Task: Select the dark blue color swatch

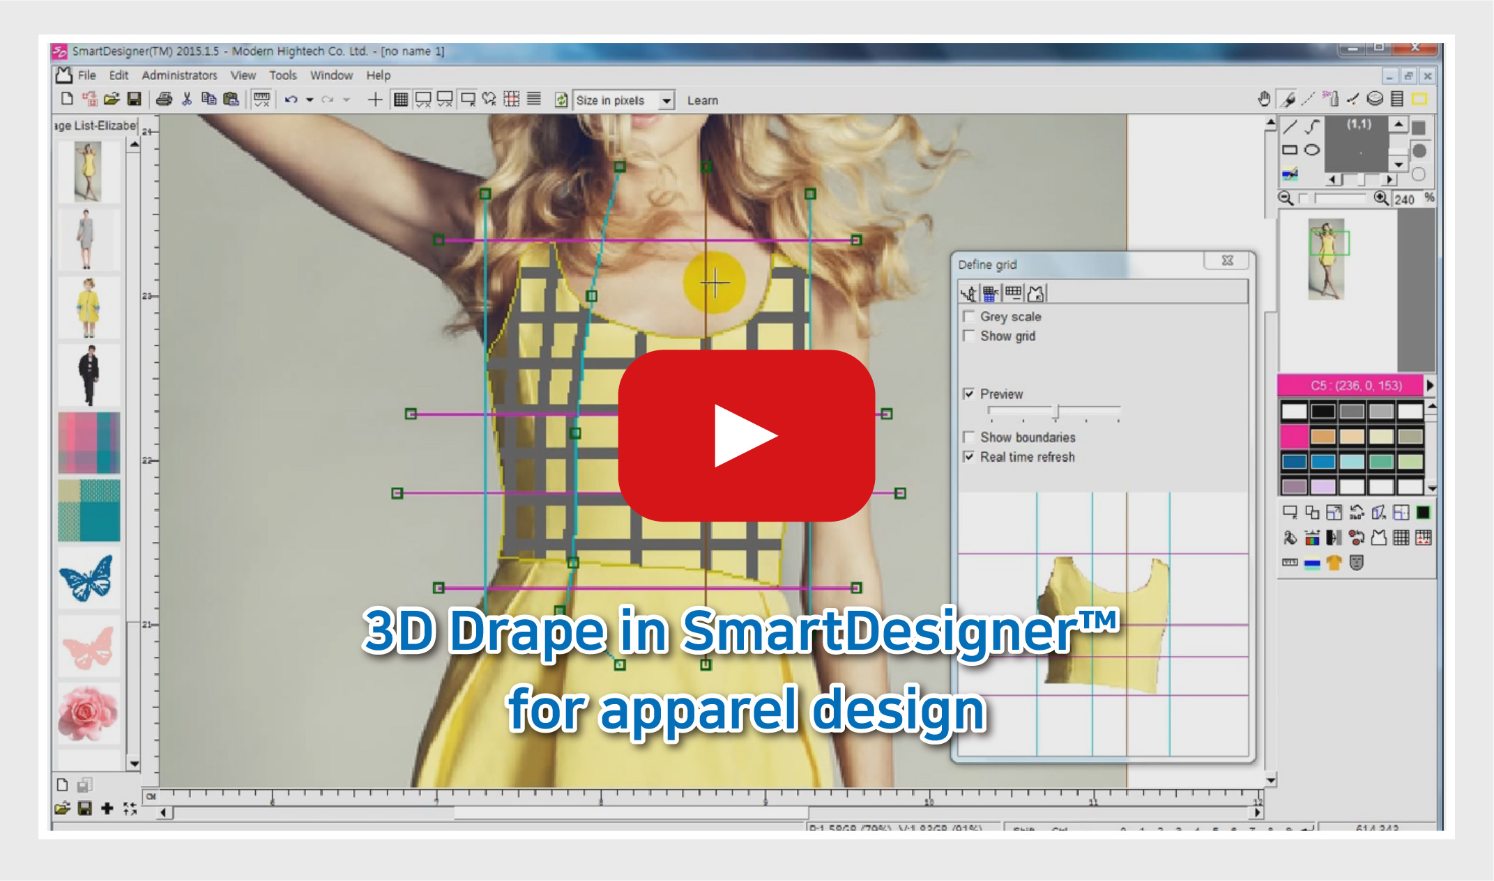Action: click(x=1294, y=461)
